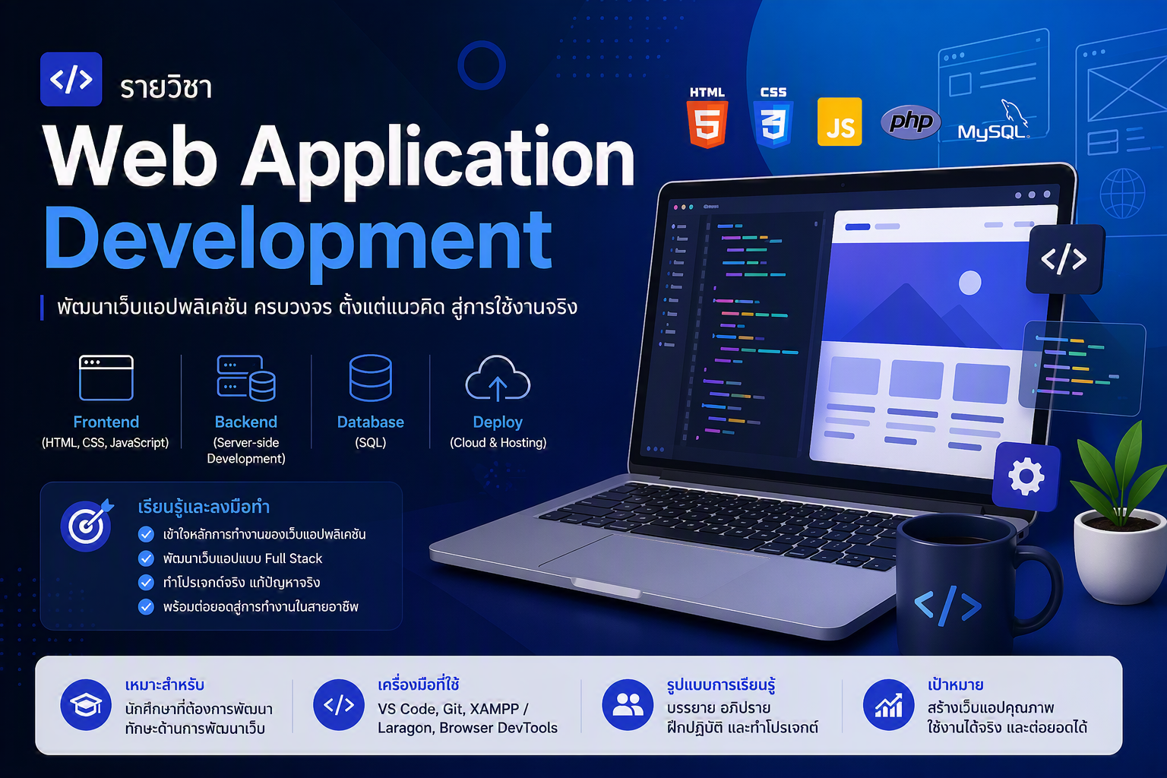Click the line "พร้อมต่อยอดสู่การทำงานในสายอาชีพ"
Image resolution: width=1167 pixels, height=778 pixels.
261,607
